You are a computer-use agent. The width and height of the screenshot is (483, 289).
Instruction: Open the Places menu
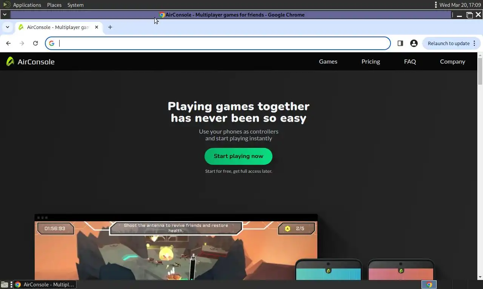(54, 5)
